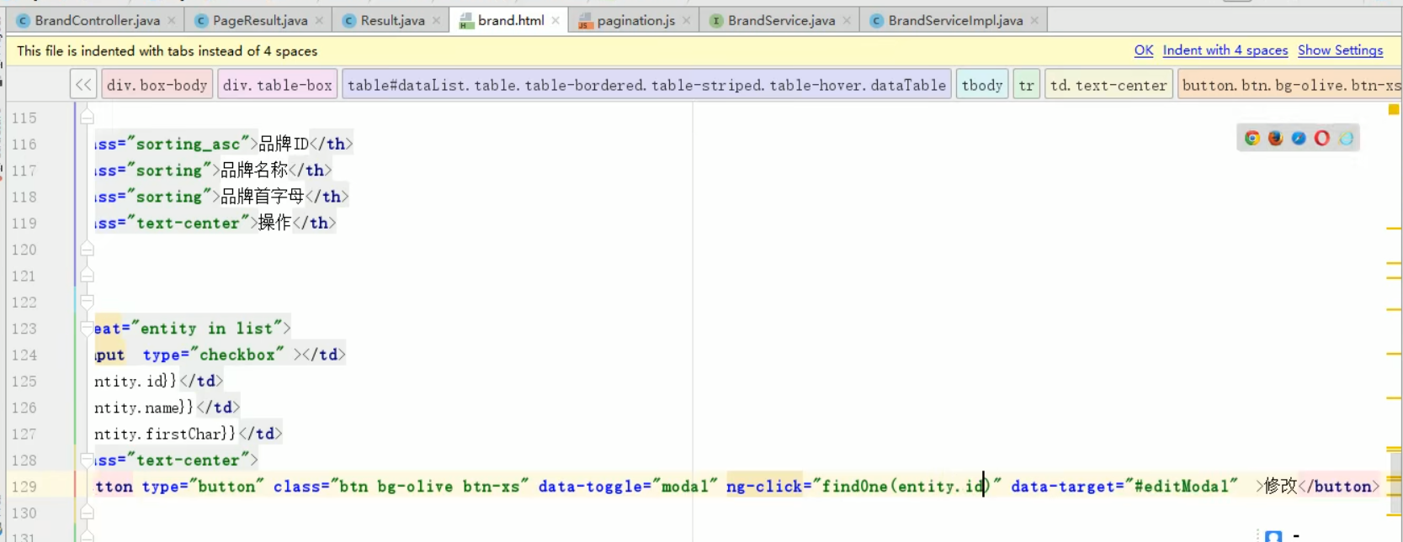Close the BrandService.java tab
The width and height of the screenshot is (1403, 542).
[x=848, y=20]
